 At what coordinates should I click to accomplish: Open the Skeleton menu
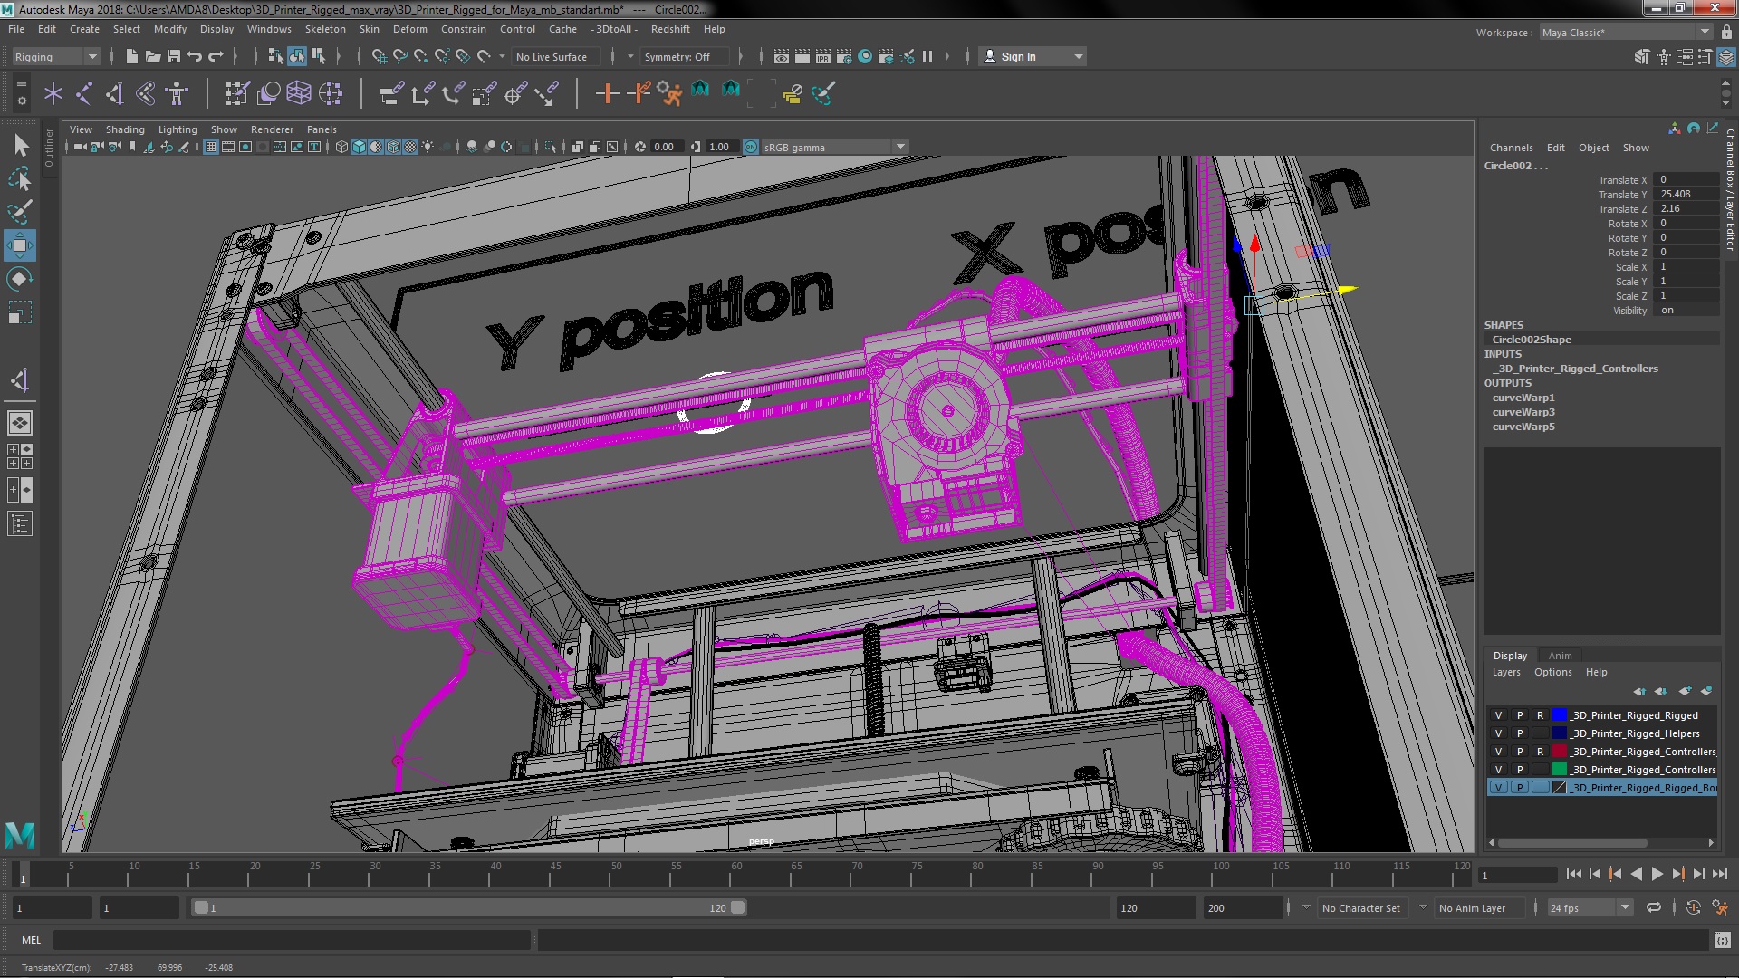325,29
